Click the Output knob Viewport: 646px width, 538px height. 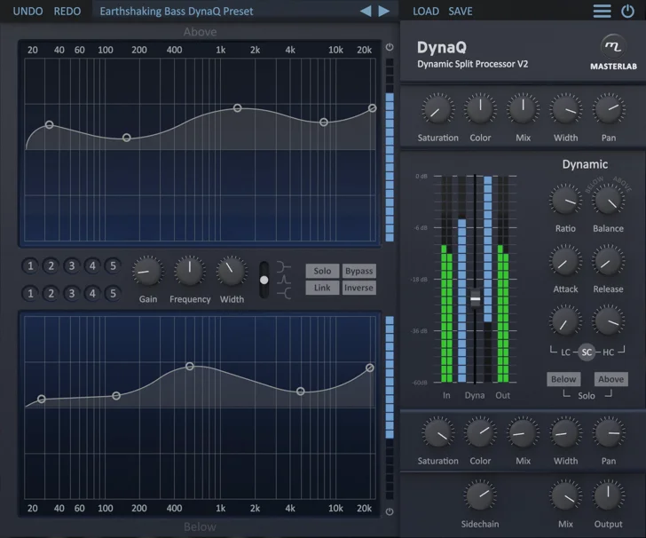[x=609, y=496]
